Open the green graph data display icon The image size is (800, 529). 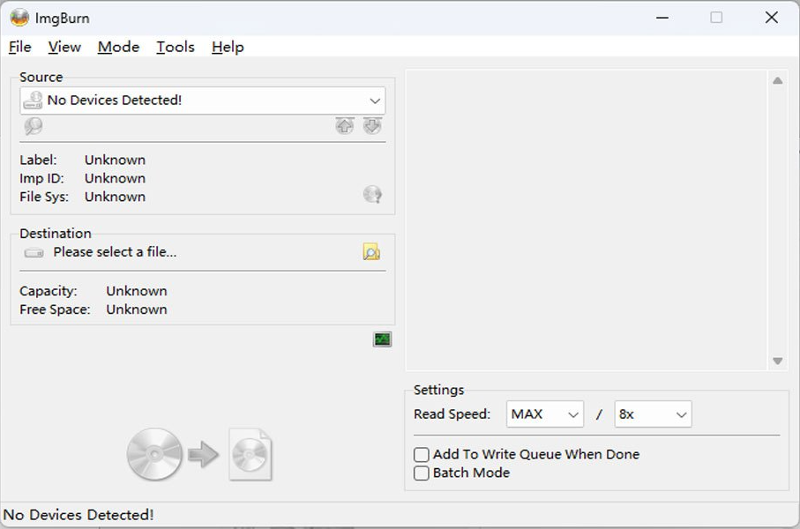(382, 339)
